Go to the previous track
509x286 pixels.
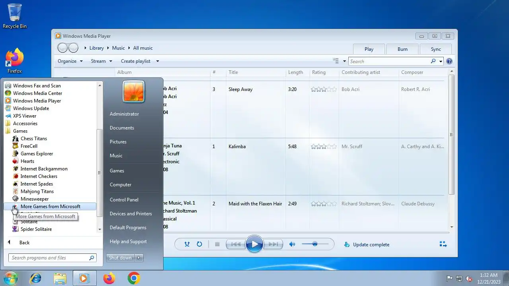coord(235,244)
